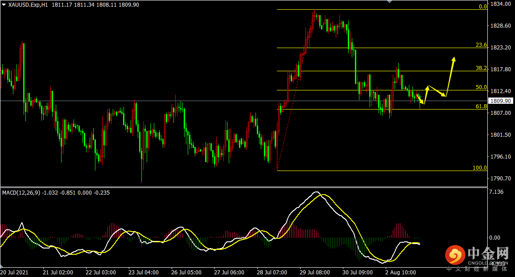
Task: Click the 1823.20 price axis value
Action: pos(500,48)
